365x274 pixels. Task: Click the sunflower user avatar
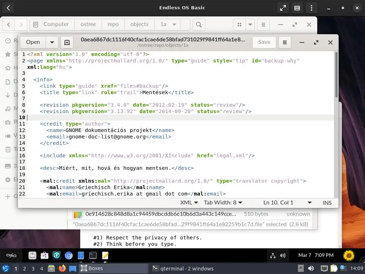click(349, 255)
